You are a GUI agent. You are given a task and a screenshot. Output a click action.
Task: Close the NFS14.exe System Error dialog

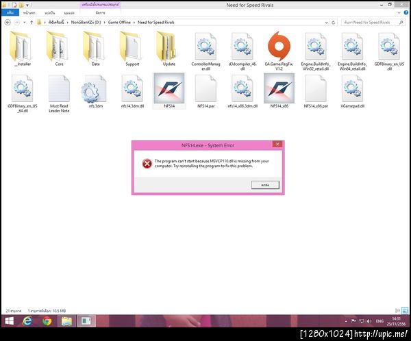[x=277, y=144]
